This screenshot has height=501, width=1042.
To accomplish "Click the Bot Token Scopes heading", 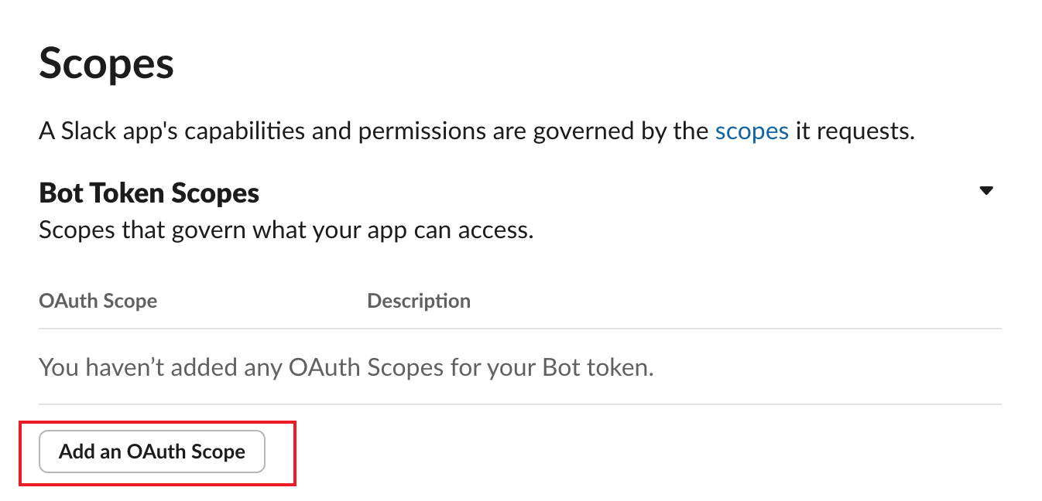I will [x=149, y=193].
